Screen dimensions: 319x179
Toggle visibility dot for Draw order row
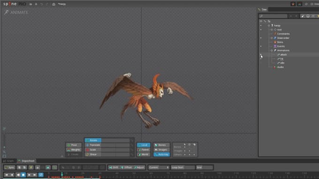pos(261,38)
